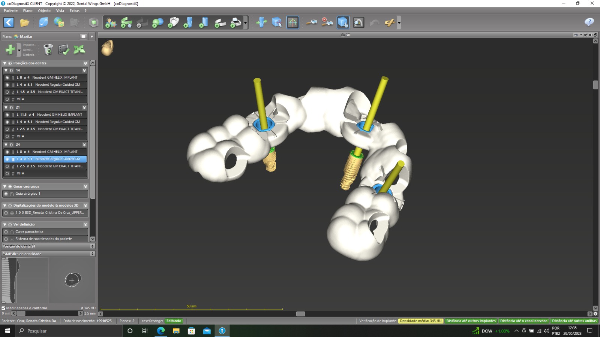Open the Vista menu
600x337 pixels.
coord(60,10)
